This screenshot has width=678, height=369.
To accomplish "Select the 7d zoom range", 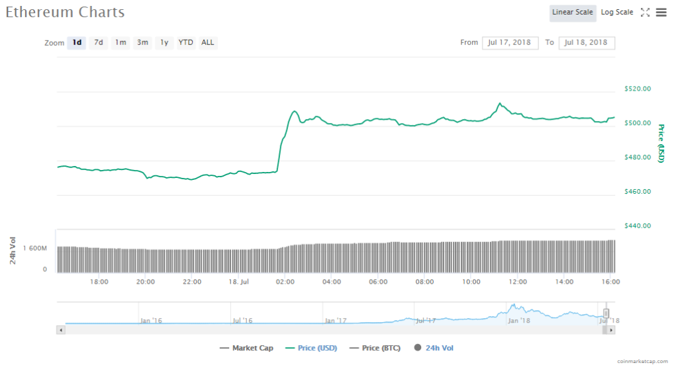I will click(x=99, y=43).
